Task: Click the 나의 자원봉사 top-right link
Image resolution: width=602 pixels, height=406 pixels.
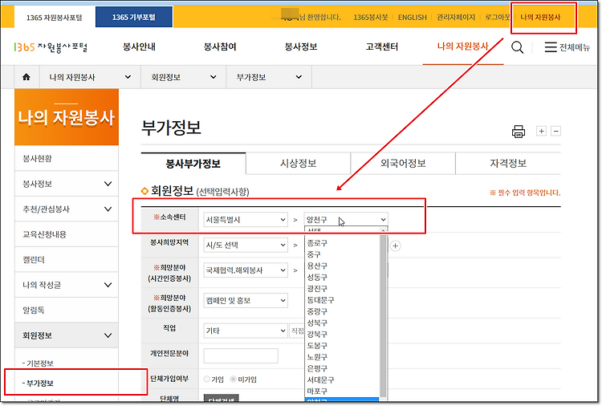Action: tap(540, 18)
